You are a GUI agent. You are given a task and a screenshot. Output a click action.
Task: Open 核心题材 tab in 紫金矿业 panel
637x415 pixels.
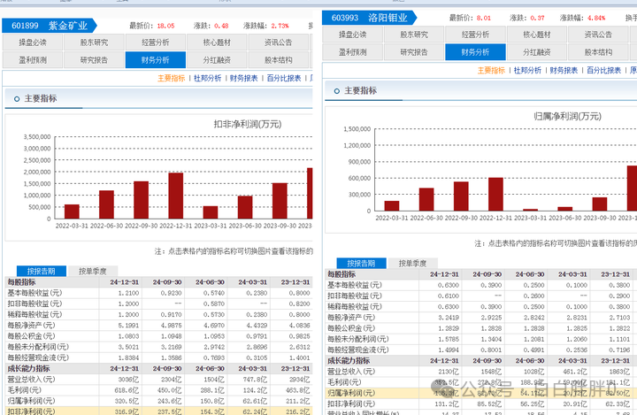[x=217, y=42]
